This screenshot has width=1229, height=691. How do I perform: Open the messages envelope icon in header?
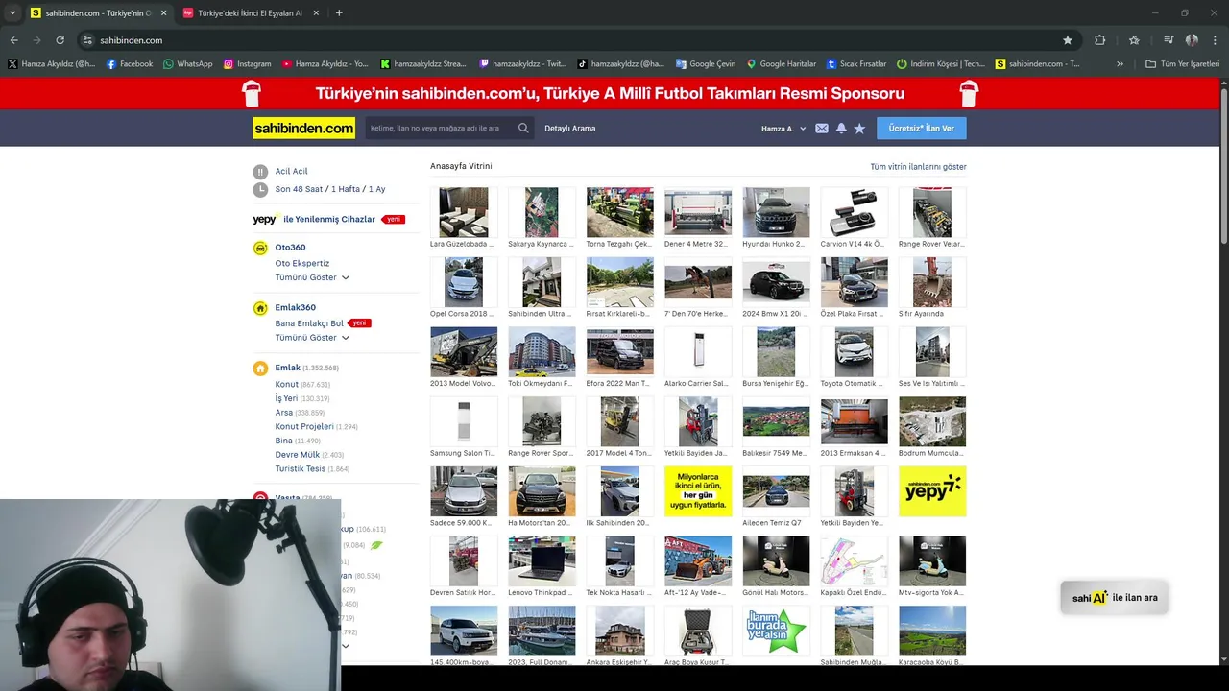[822, 129]
